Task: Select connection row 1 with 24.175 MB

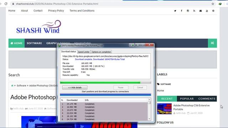Action: pyautogui.click(x=104, y=104)
